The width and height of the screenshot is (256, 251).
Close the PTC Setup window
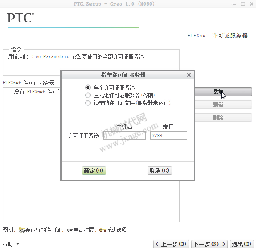pyautogui.click(x=252, y=4)
